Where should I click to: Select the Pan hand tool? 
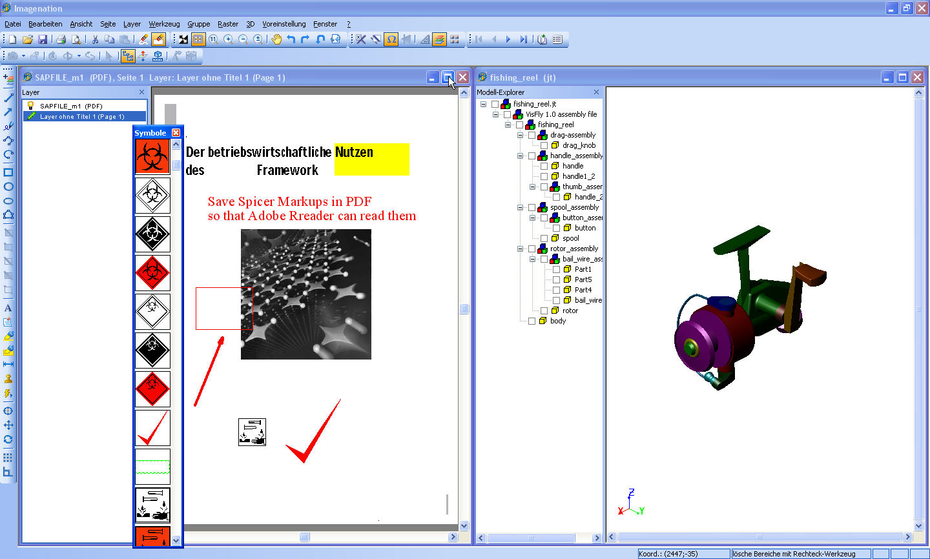pyautogui.click(x=276, y=39)
